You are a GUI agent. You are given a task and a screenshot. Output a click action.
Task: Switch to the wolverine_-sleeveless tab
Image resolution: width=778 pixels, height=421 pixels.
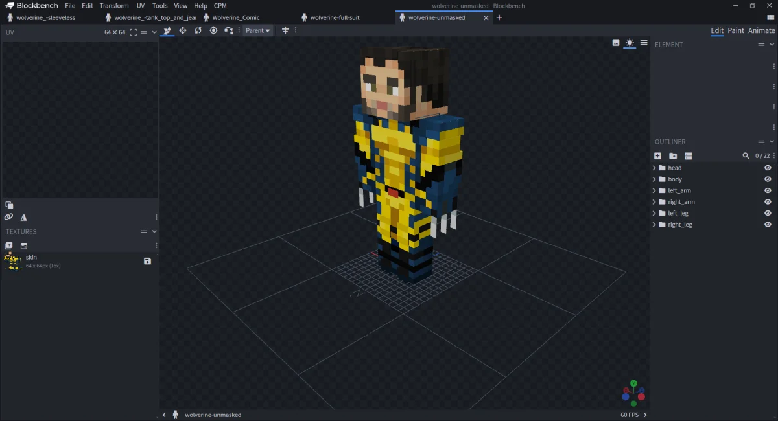(x=45, y=17)
